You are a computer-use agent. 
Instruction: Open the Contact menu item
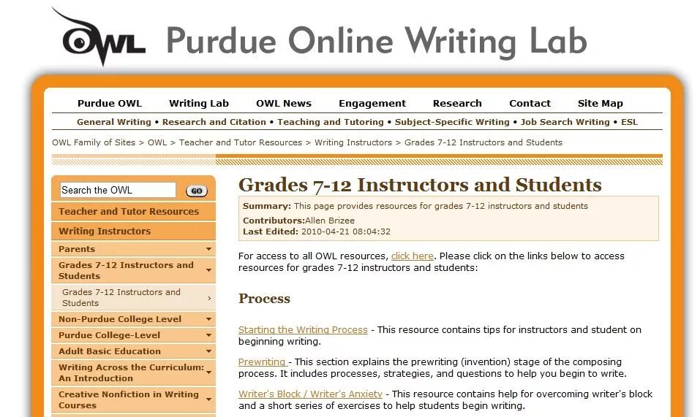[x=530, y=104]
